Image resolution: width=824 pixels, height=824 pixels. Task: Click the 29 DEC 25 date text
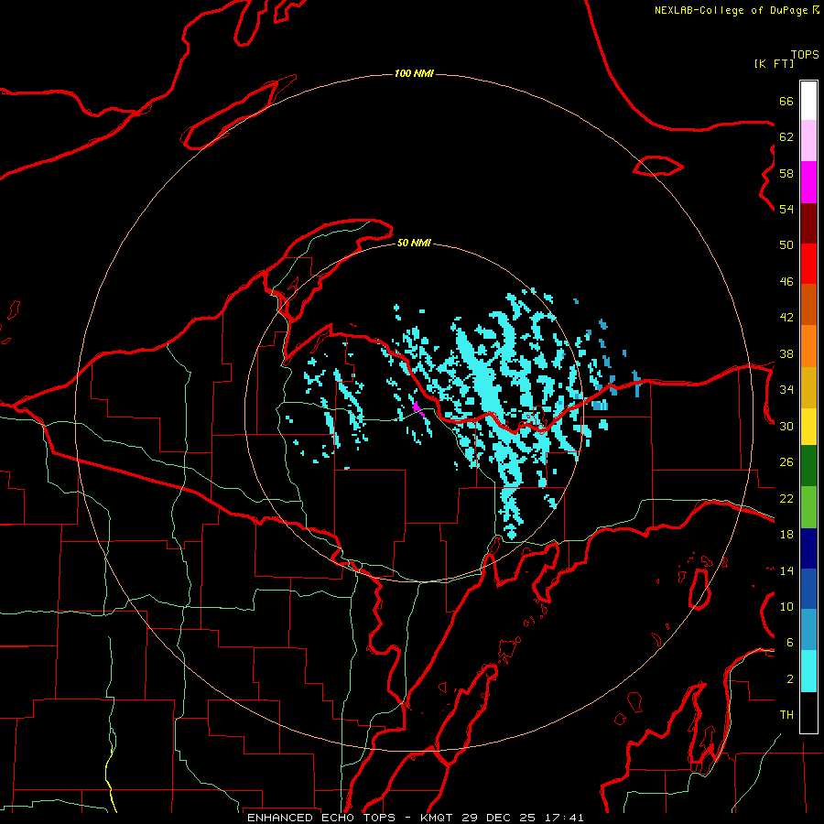tap(498, 818)
